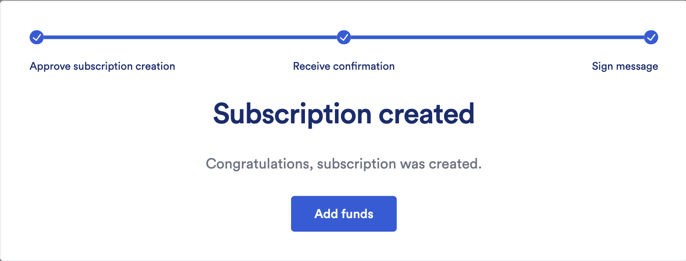
Task: Click progress line between first and second steps
Action: (x=190, y=38)
